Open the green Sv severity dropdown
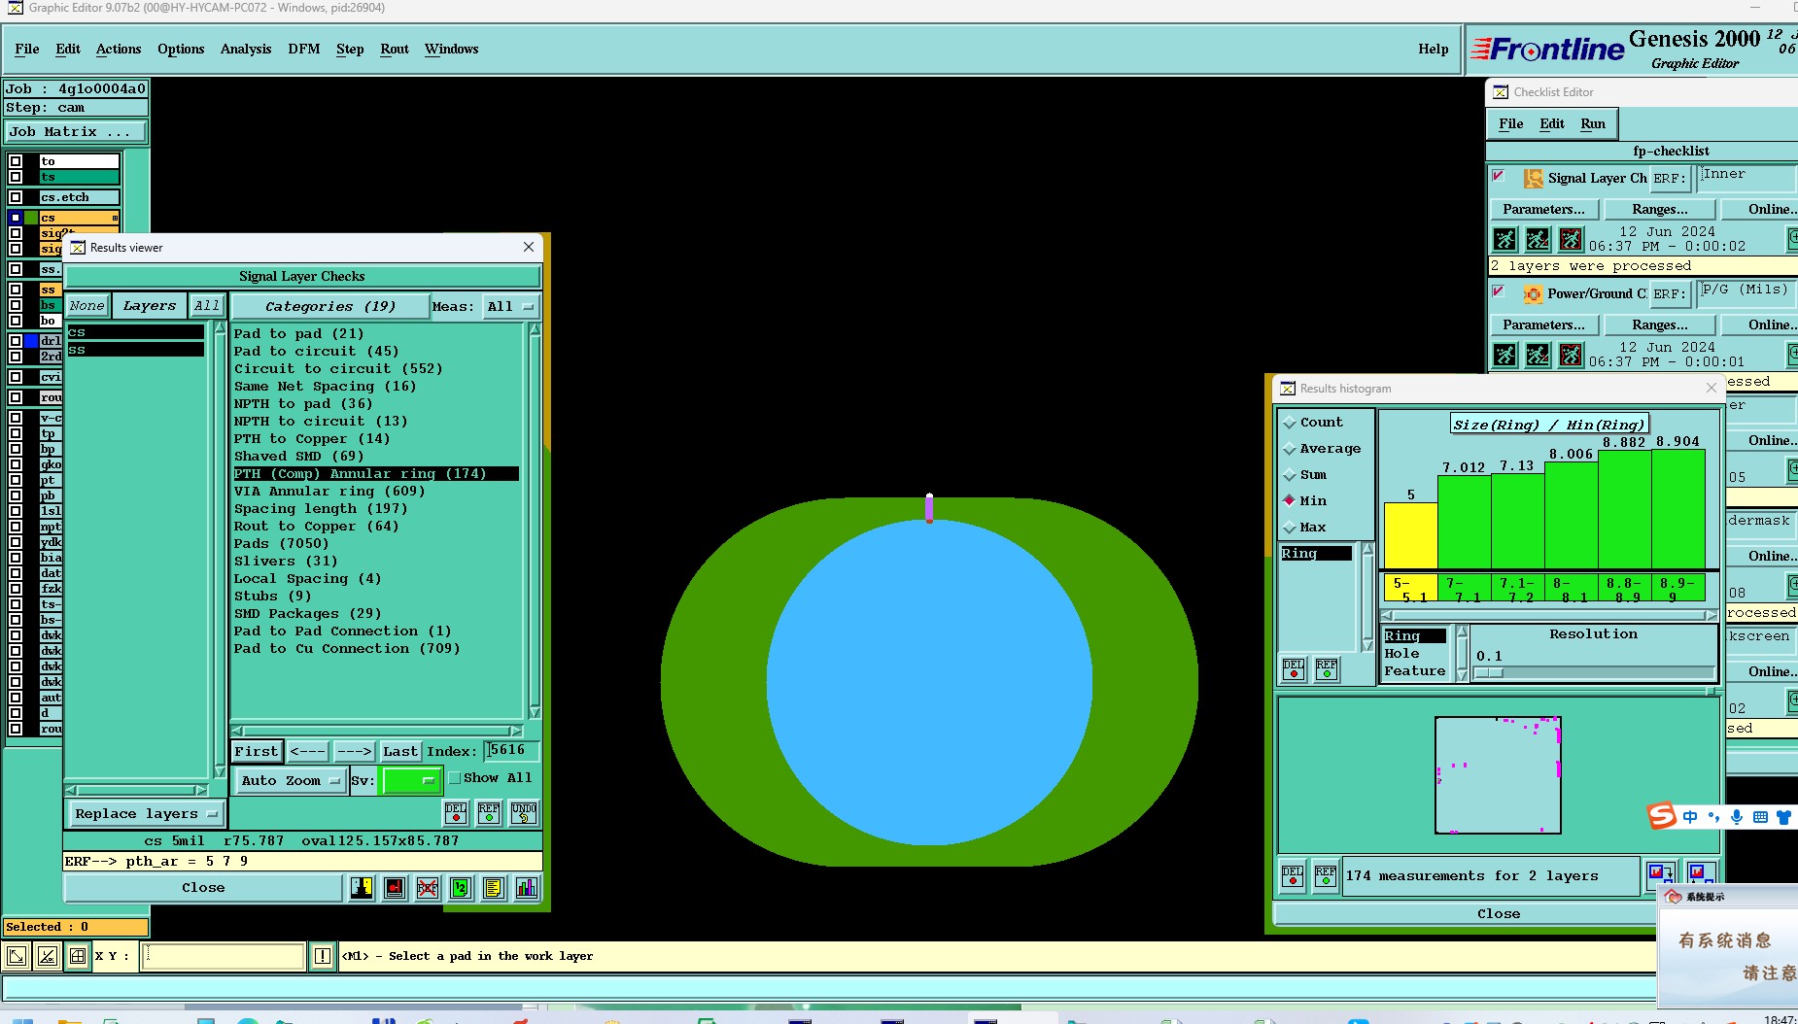The width and height of the screenshot is (1798, 1024). (x=412, y=781)
